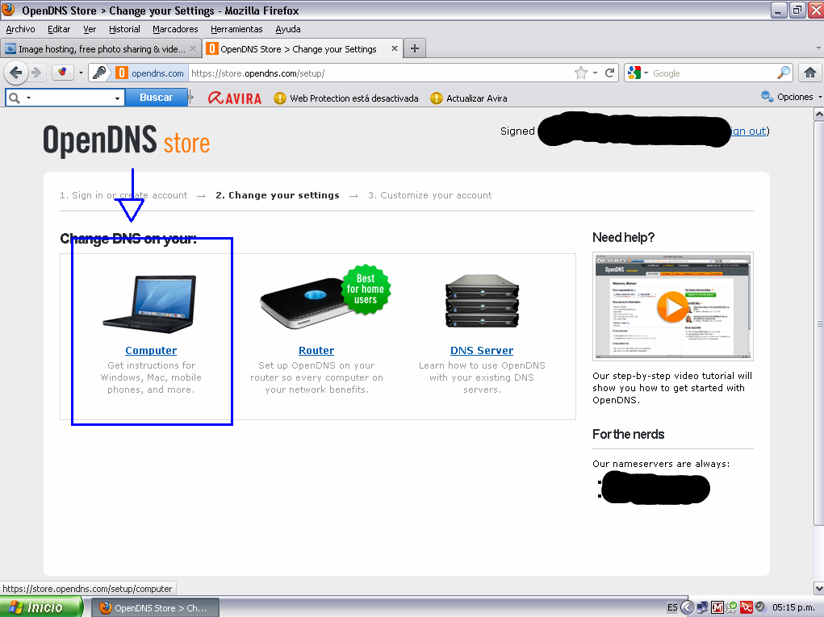824x617 pixels.
Task: Click the scrollbar up arrow
Action: (818, 114)
